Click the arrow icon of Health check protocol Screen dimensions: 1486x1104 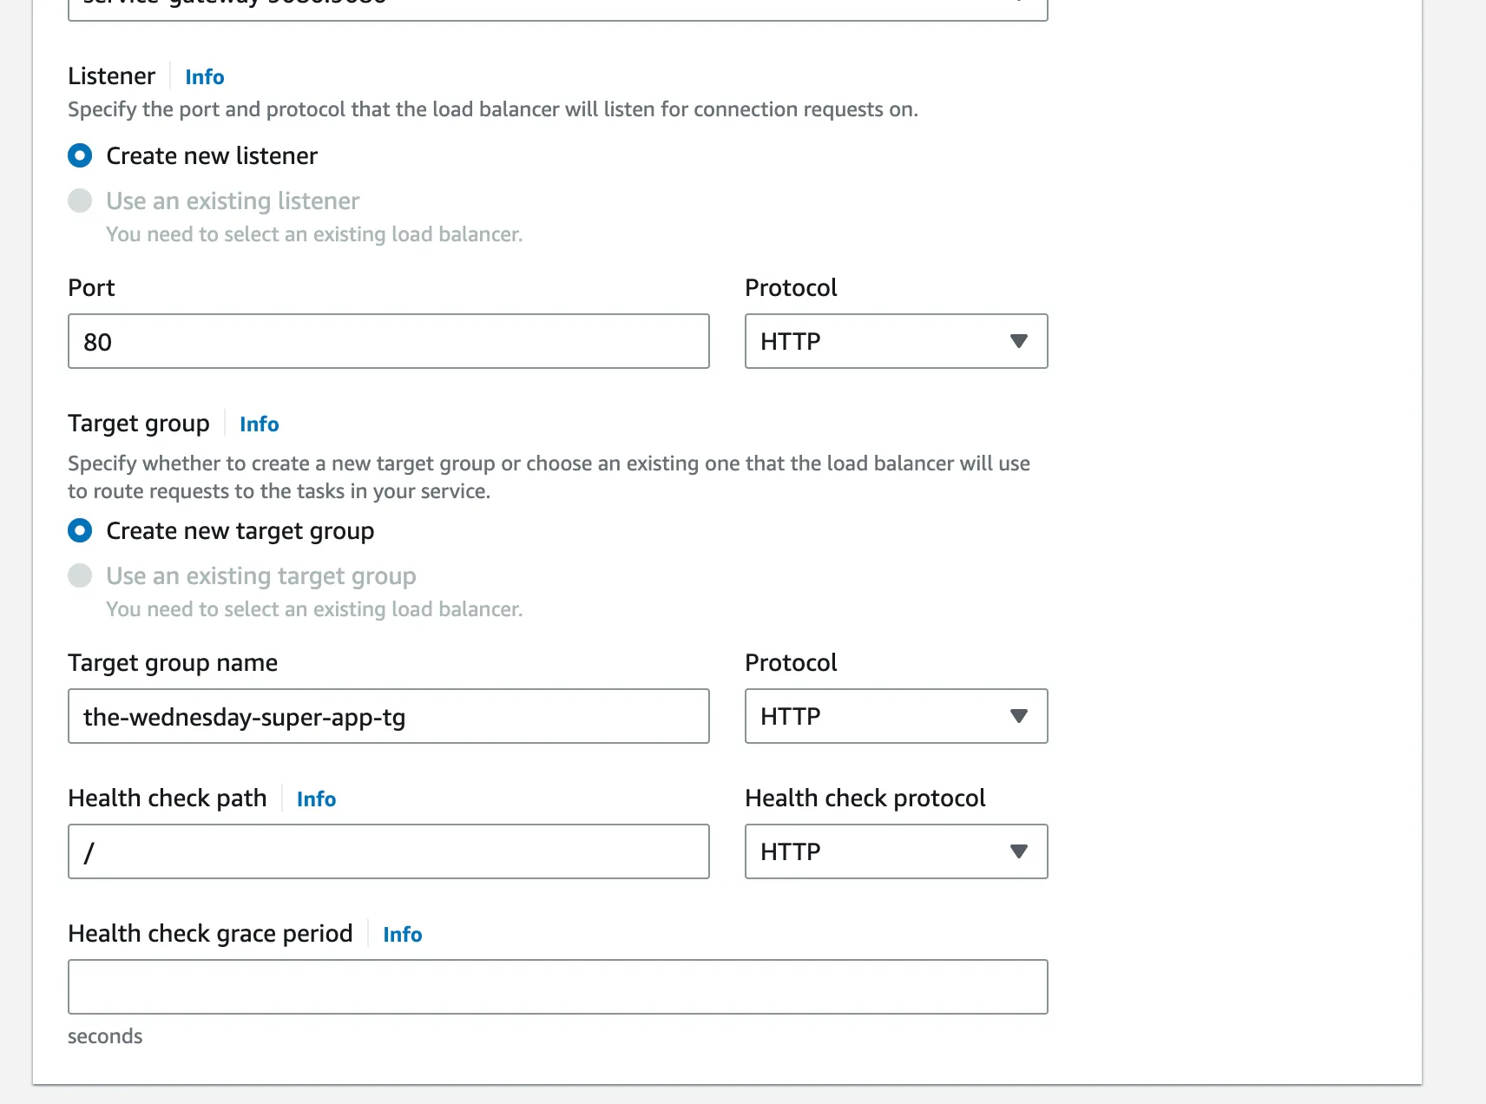pyautogui.click(x=1019, y=851)
